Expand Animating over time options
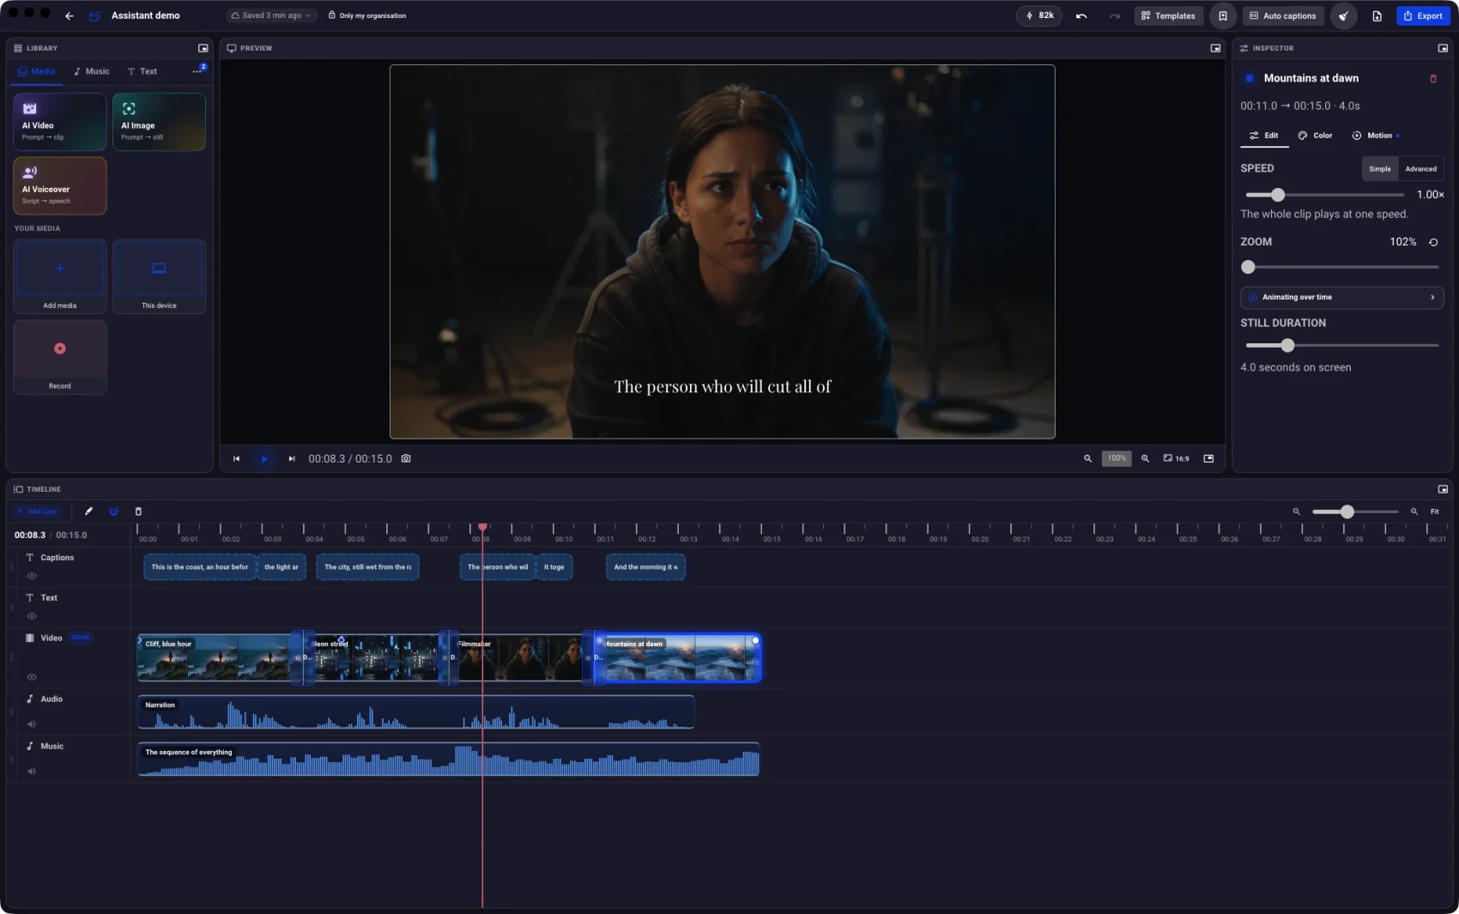Screen dimensions: 1459x914 [x=1341, y=297]
